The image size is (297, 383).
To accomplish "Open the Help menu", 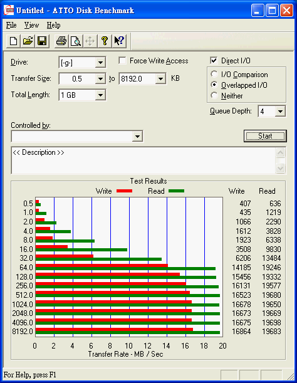I will tap(53, 25).
